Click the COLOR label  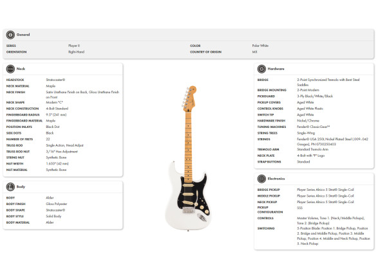(195, 46)
